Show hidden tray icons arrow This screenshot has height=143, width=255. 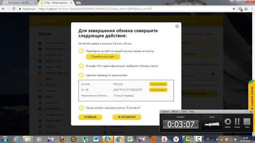(213, 139)
